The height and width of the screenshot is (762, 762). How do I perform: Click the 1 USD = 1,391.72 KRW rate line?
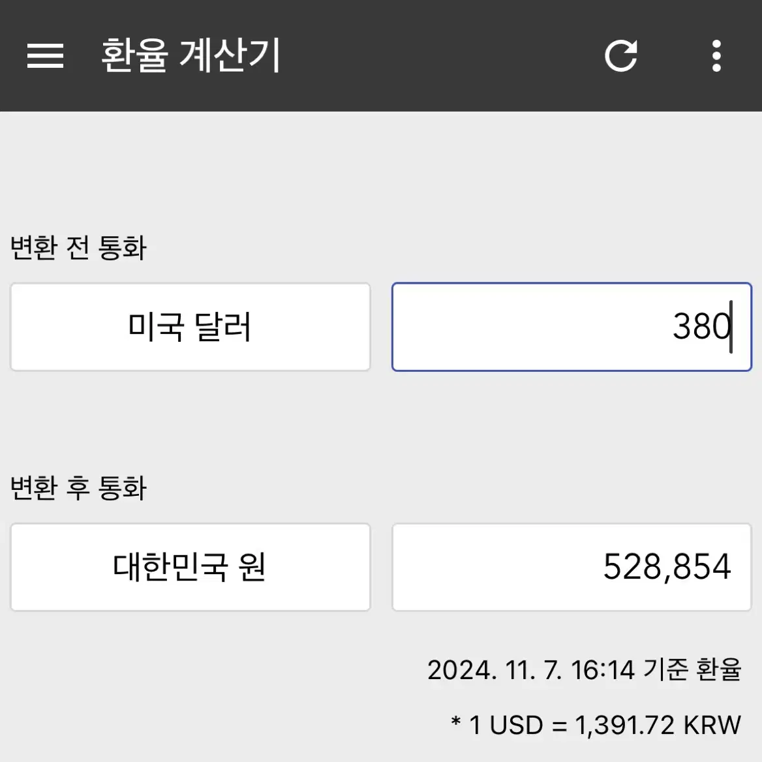[596, 725]
